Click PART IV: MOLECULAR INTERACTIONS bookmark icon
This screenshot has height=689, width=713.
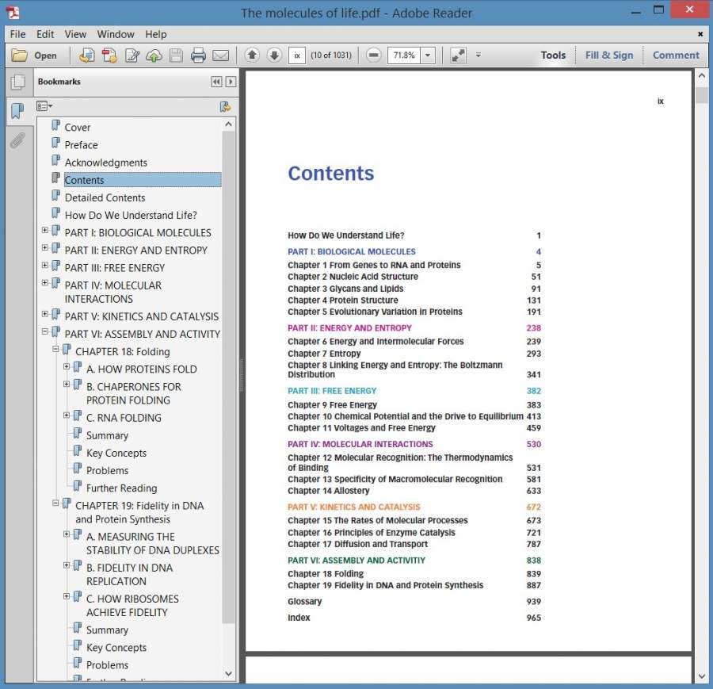pos(56,284)
